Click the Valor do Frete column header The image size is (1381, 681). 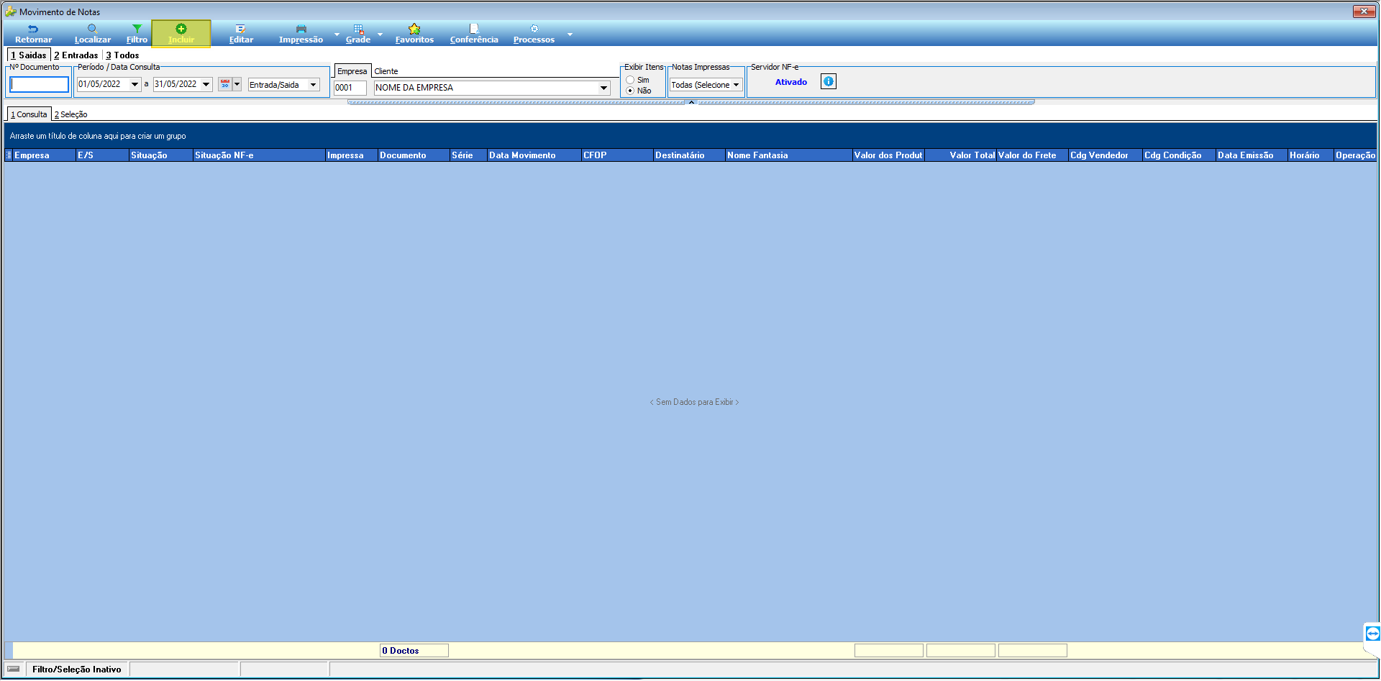pyautogui.click(x=1032, y=155)
